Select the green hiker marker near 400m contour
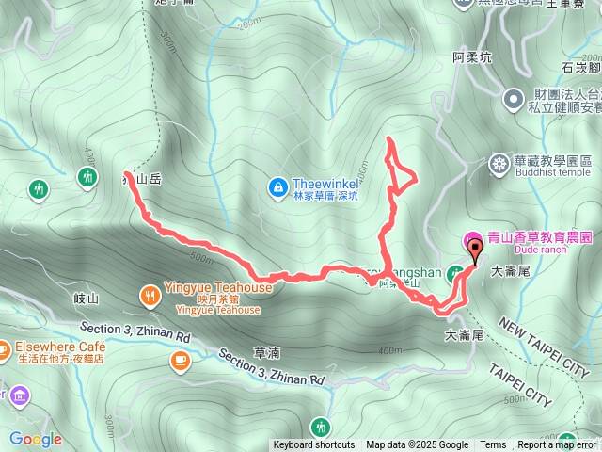Screen dimensions: 602x452 (x=87, y=178)
